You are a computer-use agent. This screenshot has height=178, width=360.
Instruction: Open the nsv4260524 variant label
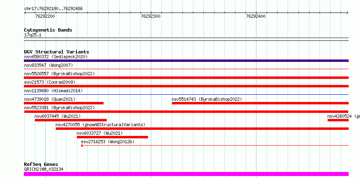point(343,116)
